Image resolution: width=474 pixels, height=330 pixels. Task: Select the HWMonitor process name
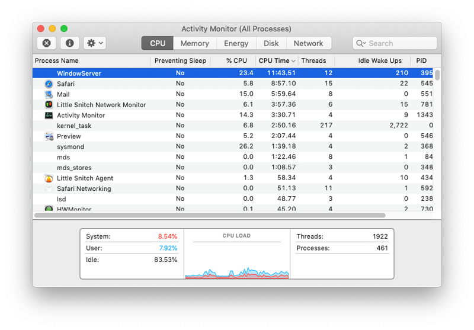pyautogui.click(x=74, y=209)
